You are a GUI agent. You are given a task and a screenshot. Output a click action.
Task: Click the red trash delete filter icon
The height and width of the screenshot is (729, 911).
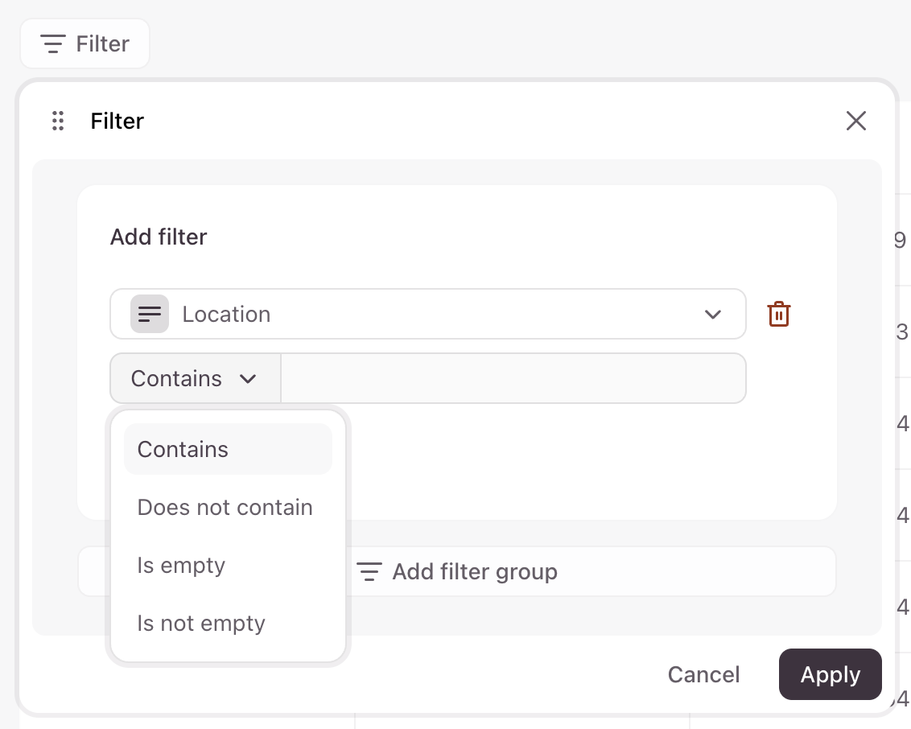(x=778, y=314)
